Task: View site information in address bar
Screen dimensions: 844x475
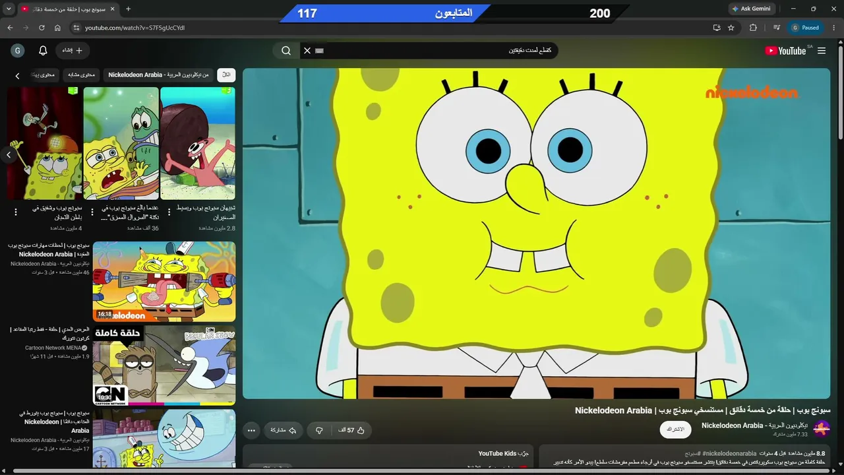Action: [x=76, y=28]
